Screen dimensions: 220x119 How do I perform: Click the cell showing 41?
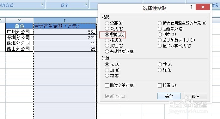click(65, 43)
